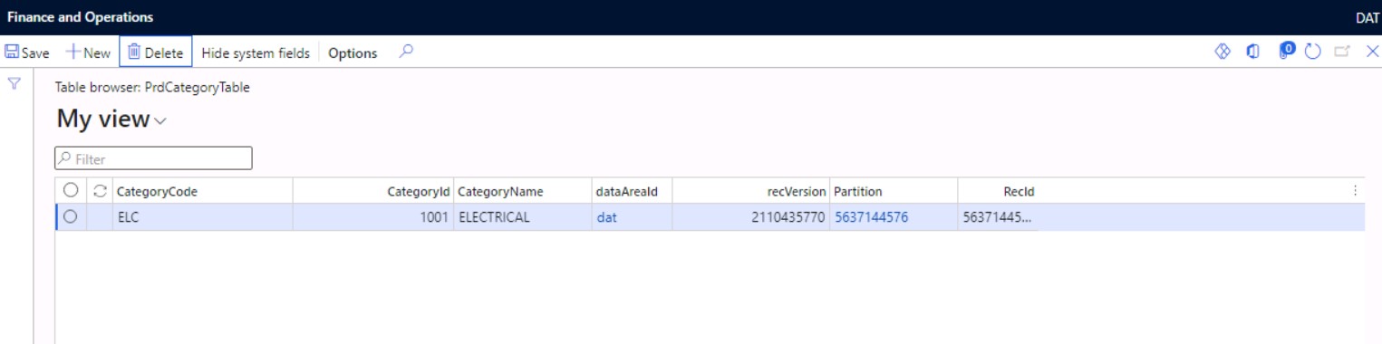Click the grid refresh column header icon
The height and width of the screenshot is (344, 1382).
100,191
